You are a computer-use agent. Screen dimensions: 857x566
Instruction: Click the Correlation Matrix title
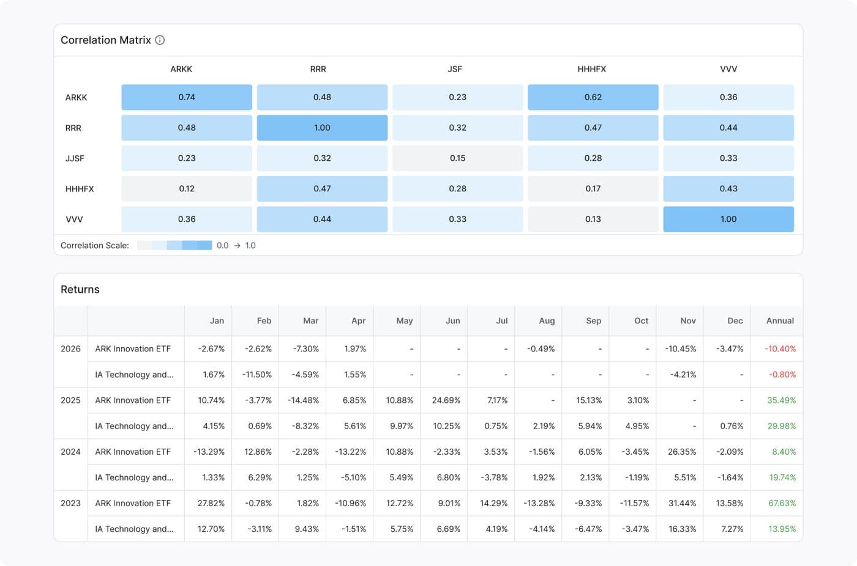[x=105, y=40]
